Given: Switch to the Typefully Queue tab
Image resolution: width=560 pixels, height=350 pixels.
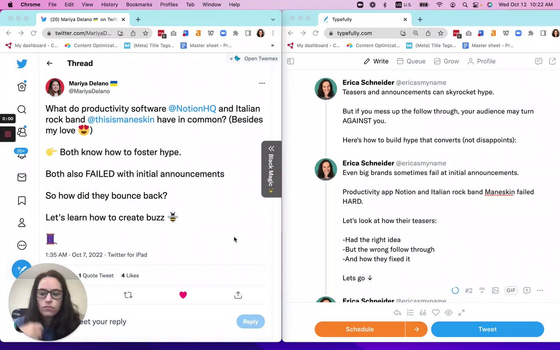Looking at the screenshot, I should 411,61.
